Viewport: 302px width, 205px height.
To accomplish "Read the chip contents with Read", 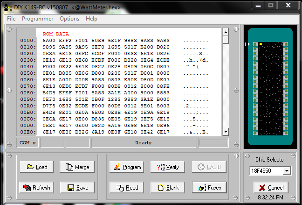I will tap(126, 187).
